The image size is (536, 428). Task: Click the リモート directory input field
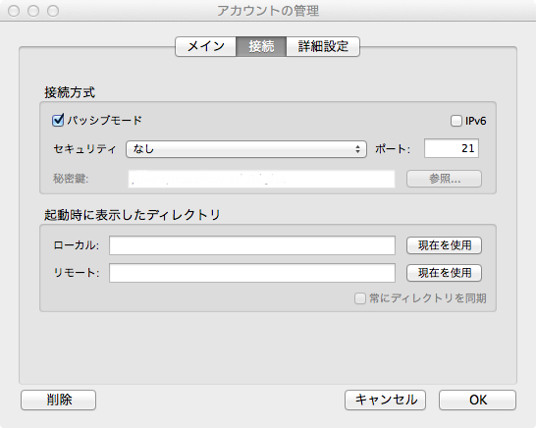[x=252, y=273]
